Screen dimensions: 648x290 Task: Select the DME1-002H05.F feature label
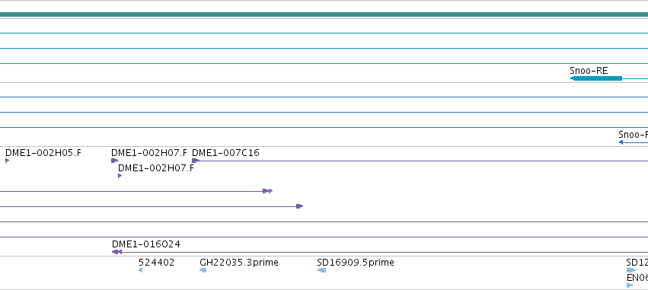(x=43, y=153)
